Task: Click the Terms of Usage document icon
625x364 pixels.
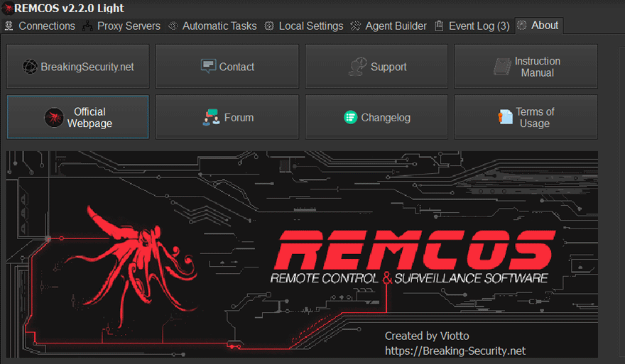Action: pyautogui.click(x=505, y=117)
